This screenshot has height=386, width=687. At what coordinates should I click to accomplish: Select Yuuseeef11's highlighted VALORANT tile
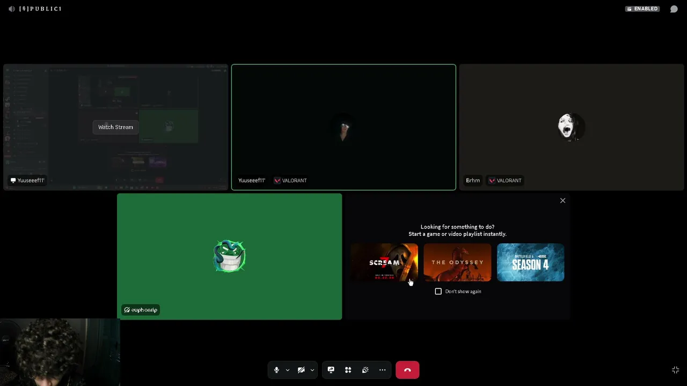coord(343,127)
